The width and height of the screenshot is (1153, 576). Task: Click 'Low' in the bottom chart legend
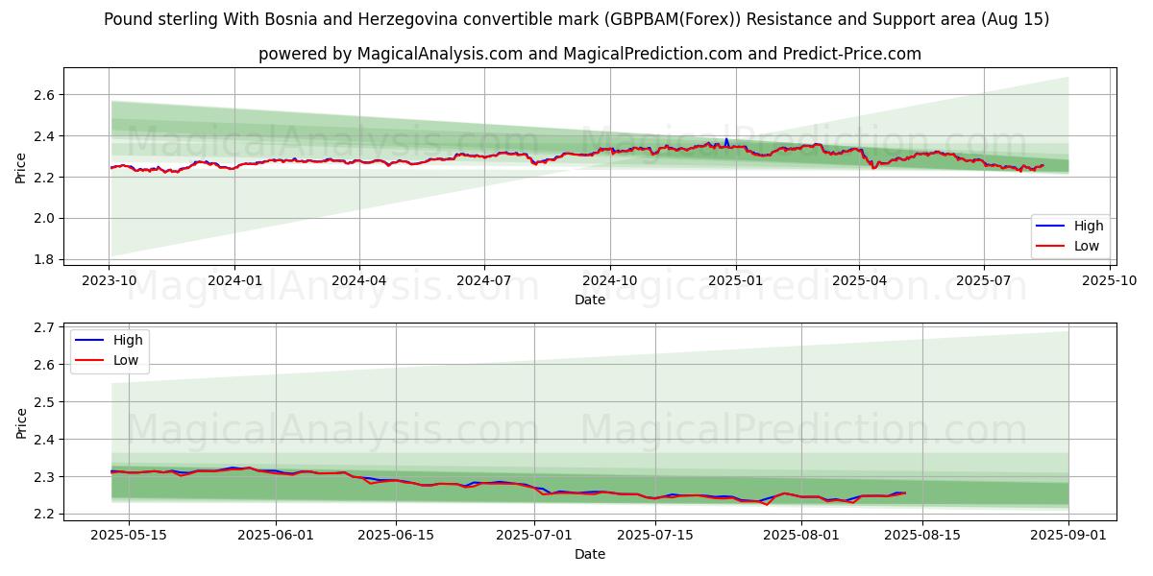(126, 360)
